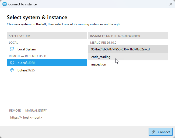
Task: Select the buteo3:8080 remote system
Action: pos(47,63)
